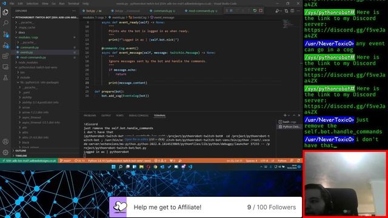Expand the node_modules folder

point(44,62)
